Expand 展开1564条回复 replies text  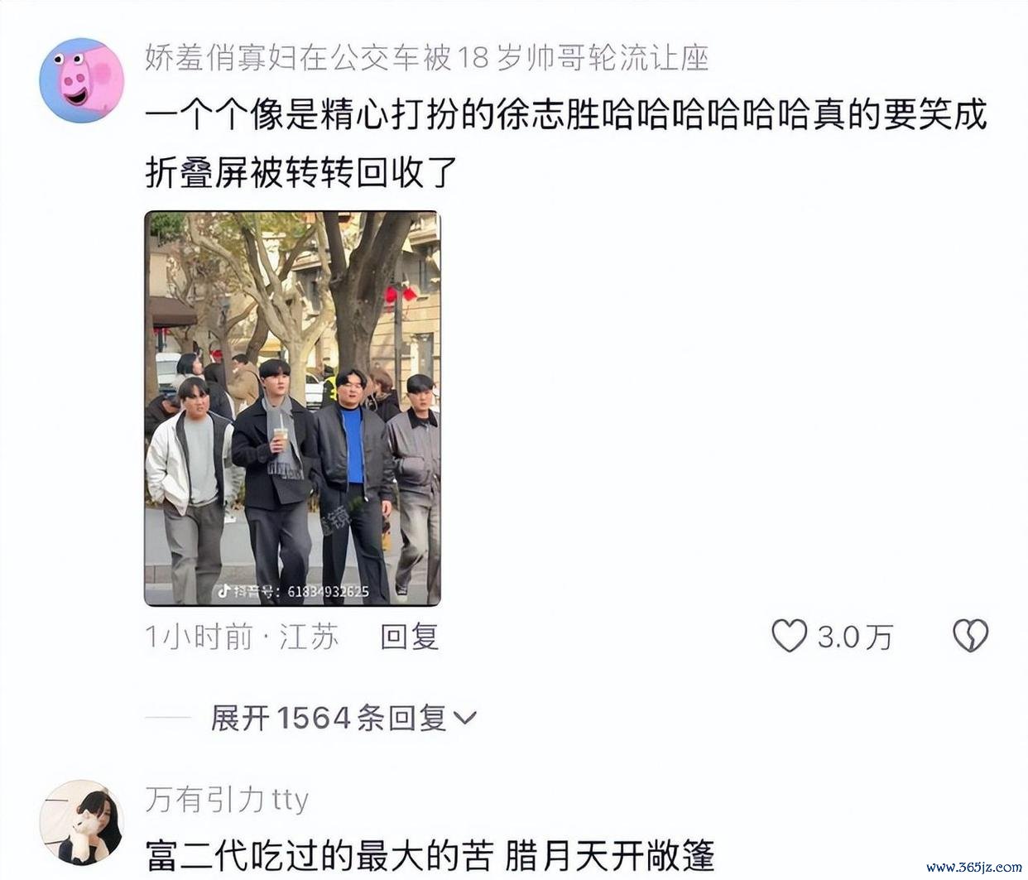click(x=329, y=718)
